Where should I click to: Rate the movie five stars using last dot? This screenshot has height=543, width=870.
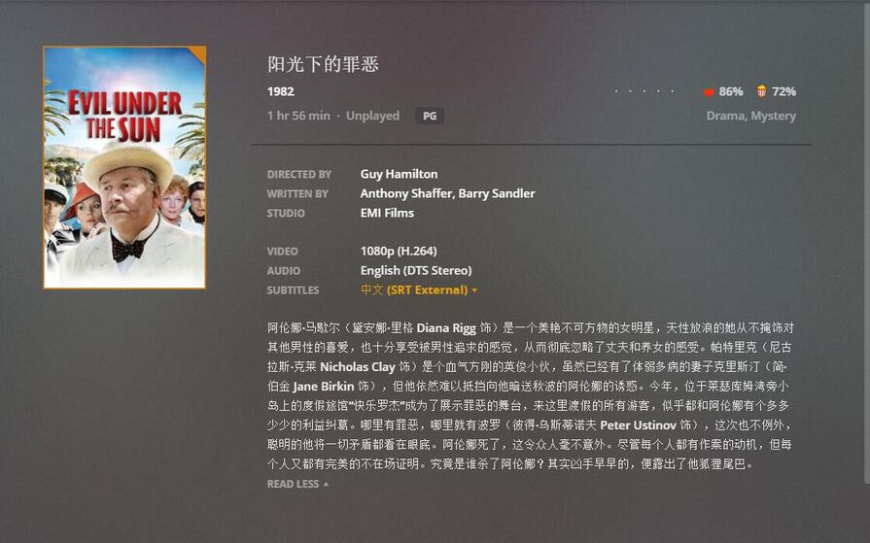click(x=672, y=91)
